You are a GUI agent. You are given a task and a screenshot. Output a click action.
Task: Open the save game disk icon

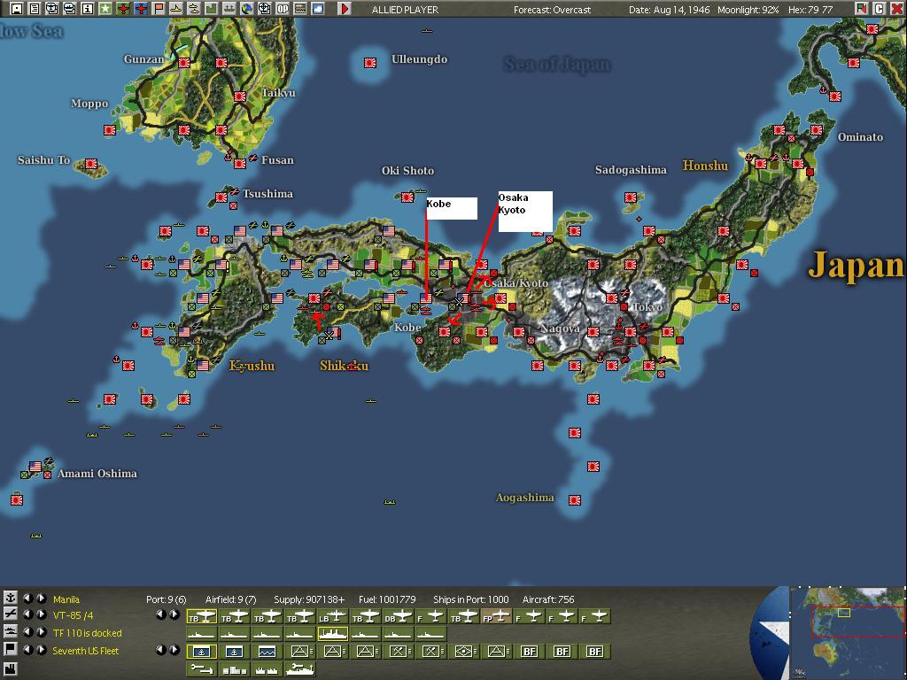(16, 9)
